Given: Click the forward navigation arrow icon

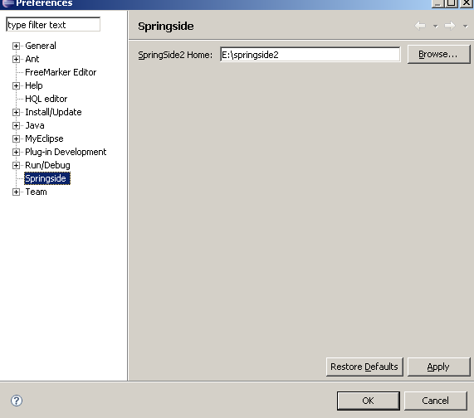Looking at the screenshot, I should 450,26.
